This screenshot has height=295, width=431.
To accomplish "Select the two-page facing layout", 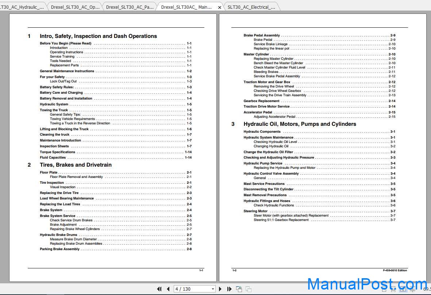I will (x=403, y=289).
